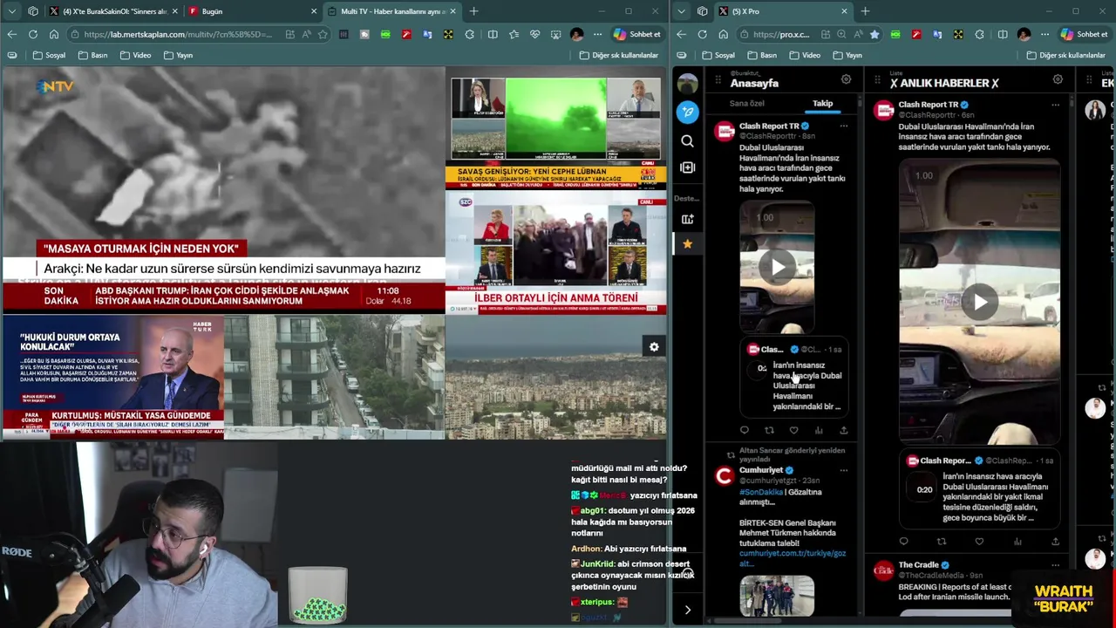Open Anasayfa column settings gear
Screen dimensions: 1116x628
click(x=846, y=79)
